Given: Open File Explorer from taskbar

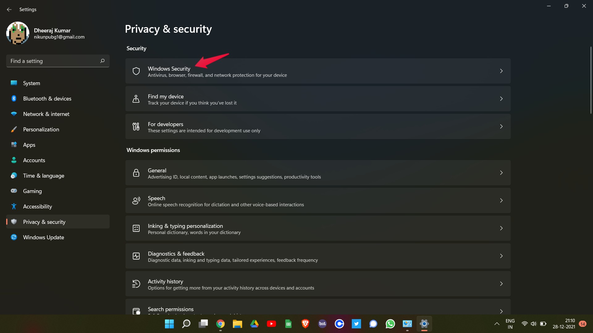Looking at the screenshot, I should click(237, 324).
